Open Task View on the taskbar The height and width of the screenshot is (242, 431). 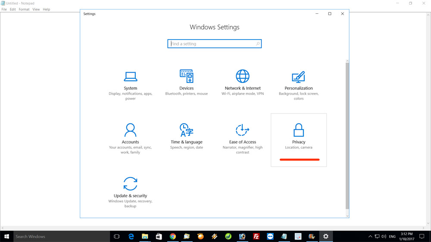click(x=116, y=236)
